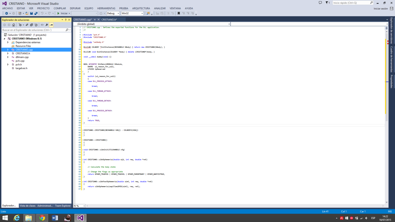Click the Show All Files icon

pos(36,25)
